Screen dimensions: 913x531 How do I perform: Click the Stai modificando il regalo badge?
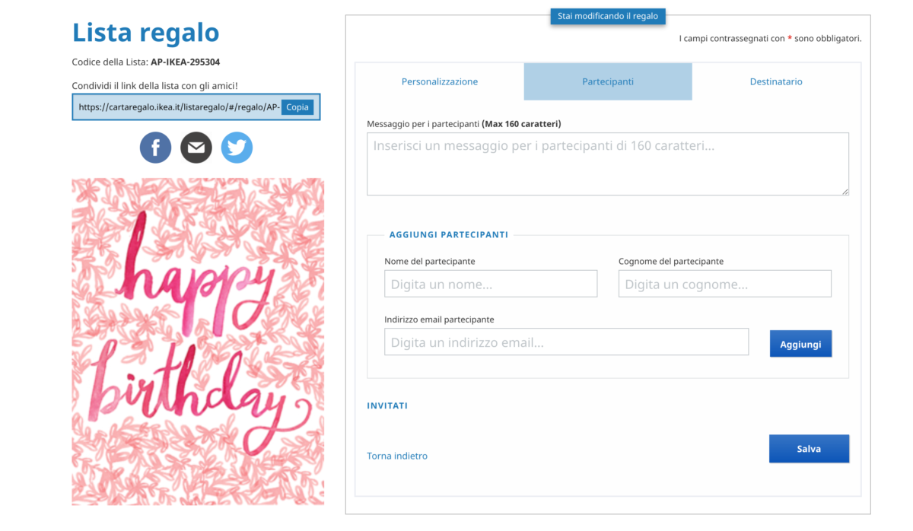click(x=608, y=16)
